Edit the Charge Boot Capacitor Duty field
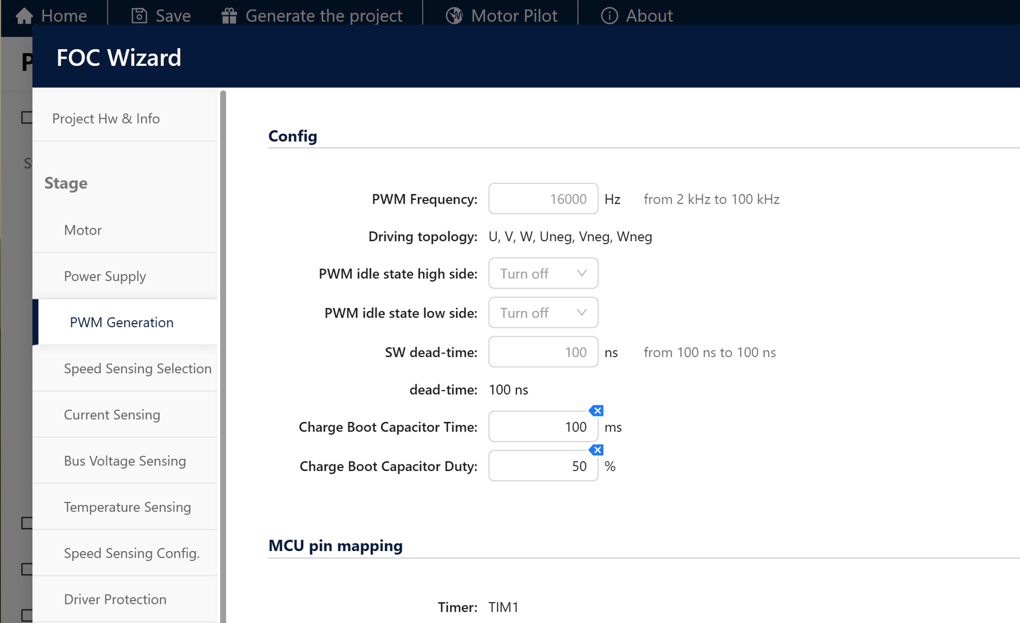Image resolution: width=1020 pixels, height=623 pixels. coord(542,466)
